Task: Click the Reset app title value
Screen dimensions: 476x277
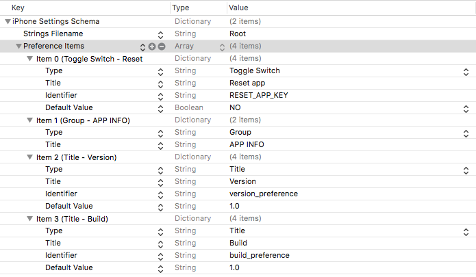Action: click(x=247, y=83)
